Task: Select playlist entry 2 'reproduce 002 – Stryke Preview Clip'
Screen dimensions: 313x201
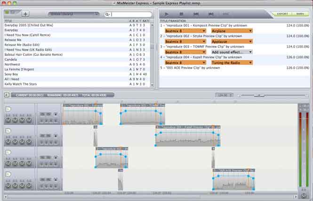Action: (234, 36)
